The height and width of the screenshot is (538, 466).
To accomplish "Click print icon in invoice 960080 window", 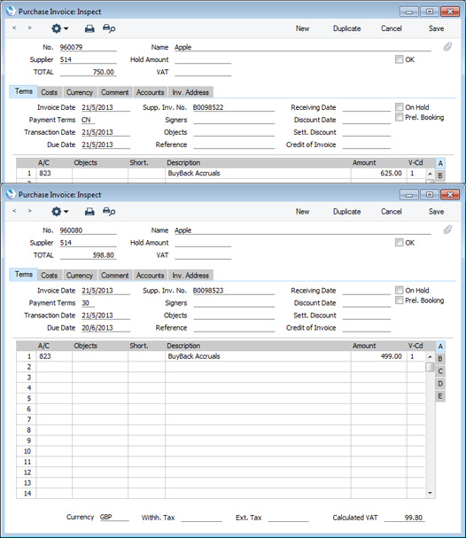I will tap(89, 211).
